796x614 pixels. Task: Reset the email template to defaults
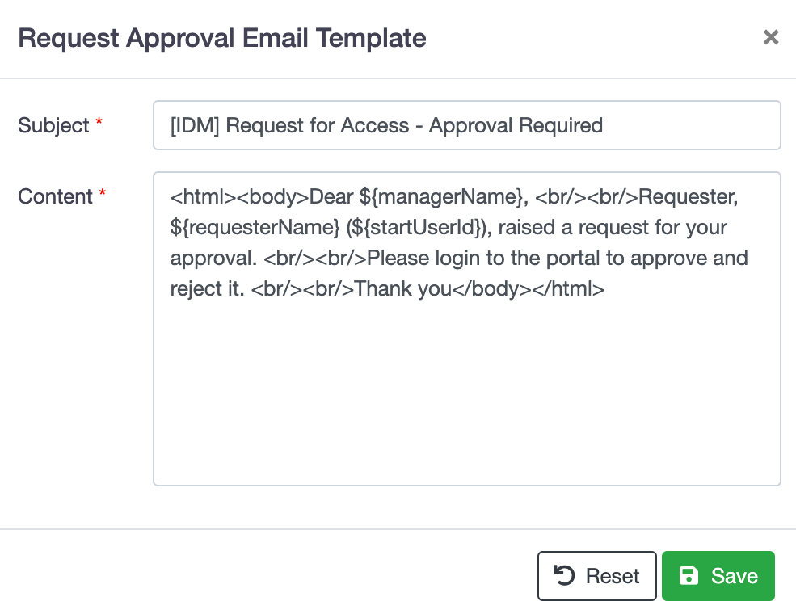click(597, 576)
